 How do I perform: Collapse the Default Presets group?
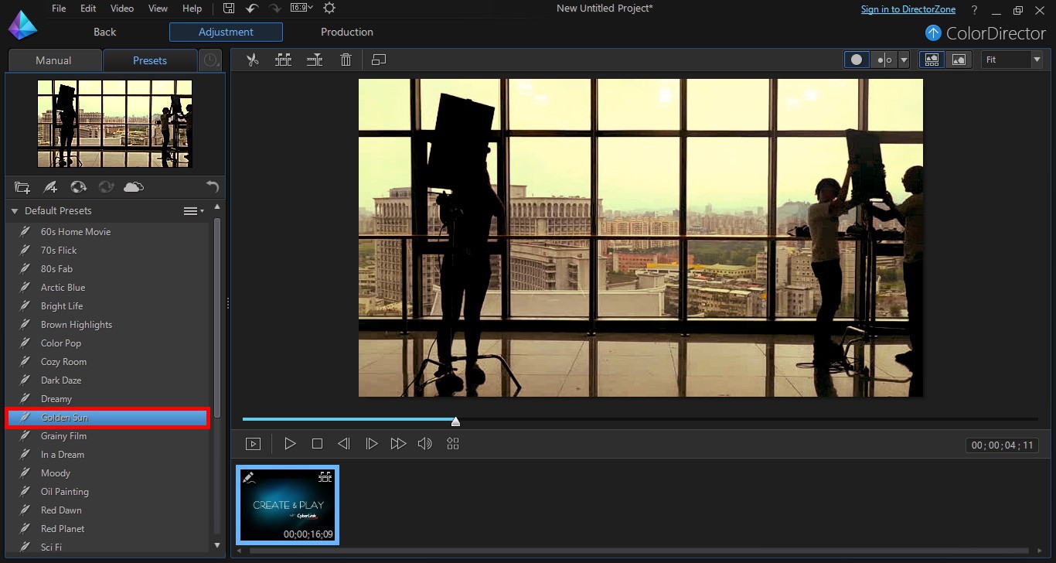pyautogui.click(x=14, y=211)
